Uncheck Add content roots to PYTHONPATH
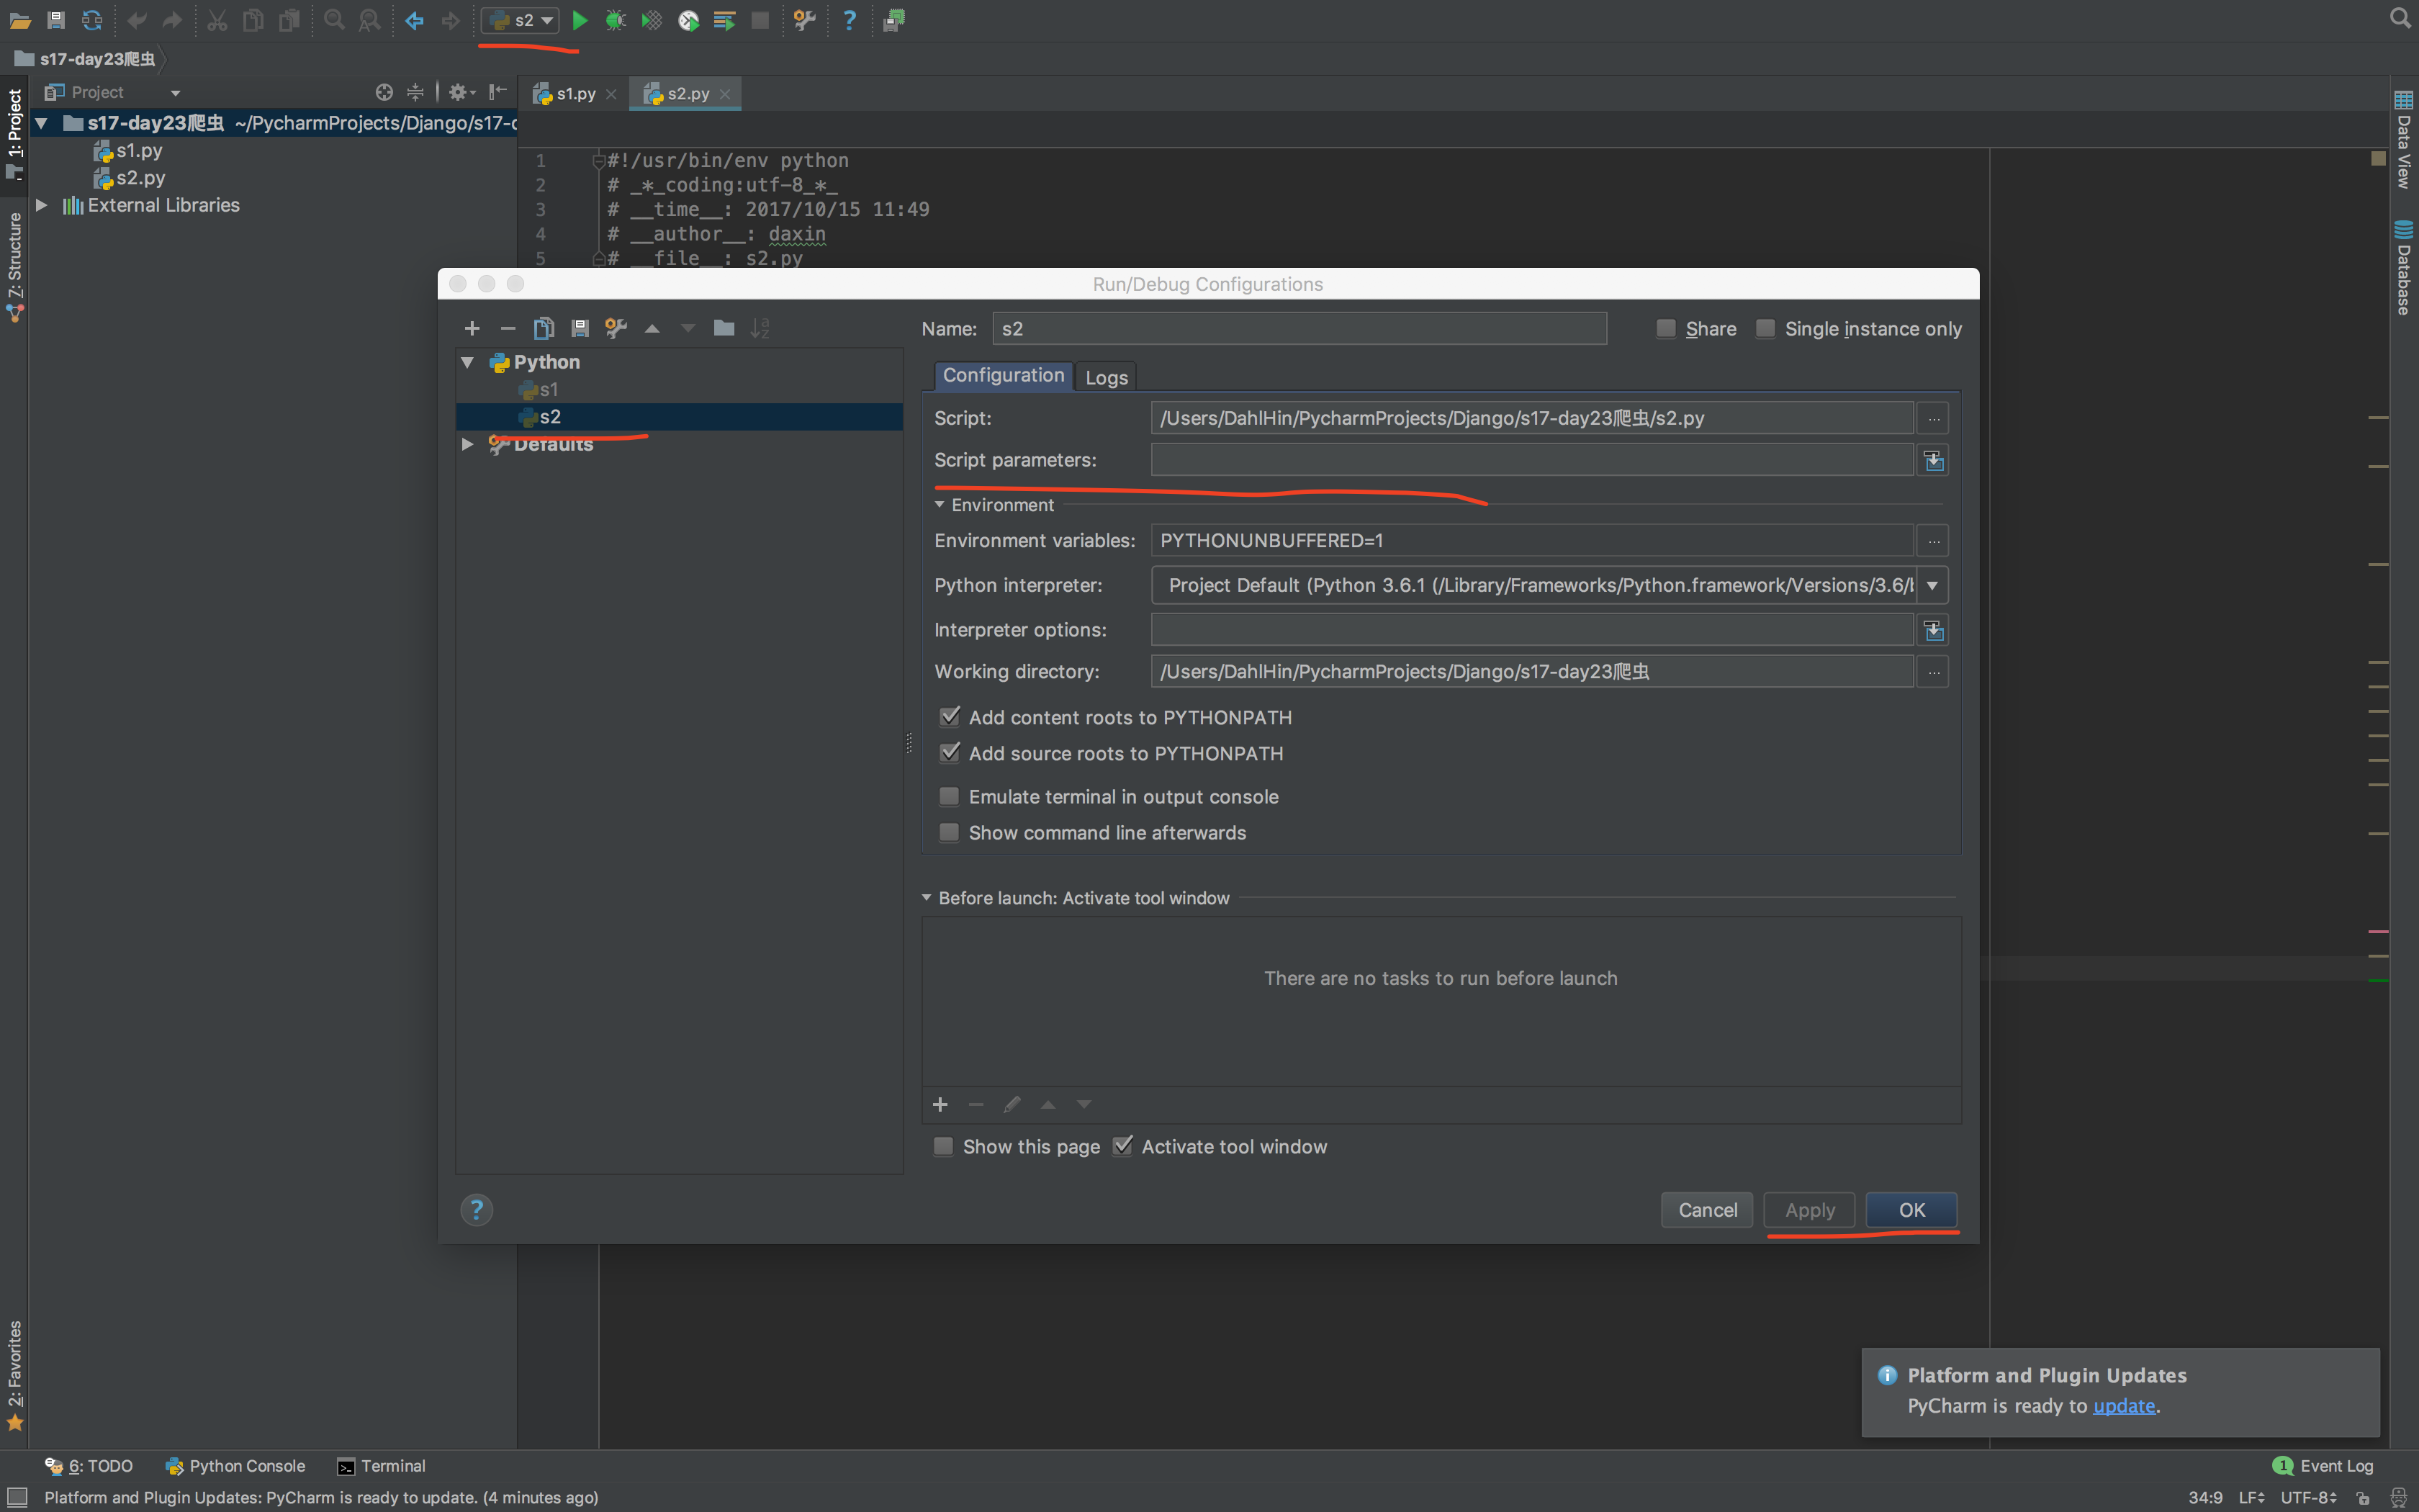Screen dimensions: 2419x1512 click(950, 717)
